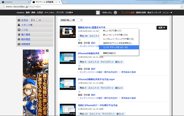
Task: Open the 編集 dropdown for the first video
Action: coord(162,28)
